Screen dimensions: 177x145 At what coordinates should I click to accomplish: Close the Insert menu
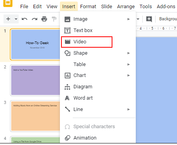coord(69,6)
